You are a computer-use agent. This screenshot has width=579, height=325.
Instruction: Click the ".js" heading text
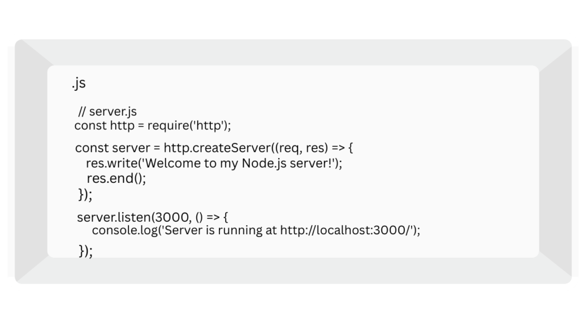point(79,84)
